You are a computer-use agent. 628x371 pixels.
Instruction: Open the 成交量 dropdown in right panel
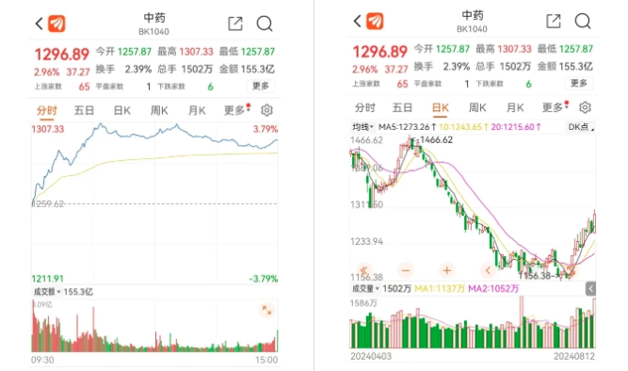[x=365, y=288]
